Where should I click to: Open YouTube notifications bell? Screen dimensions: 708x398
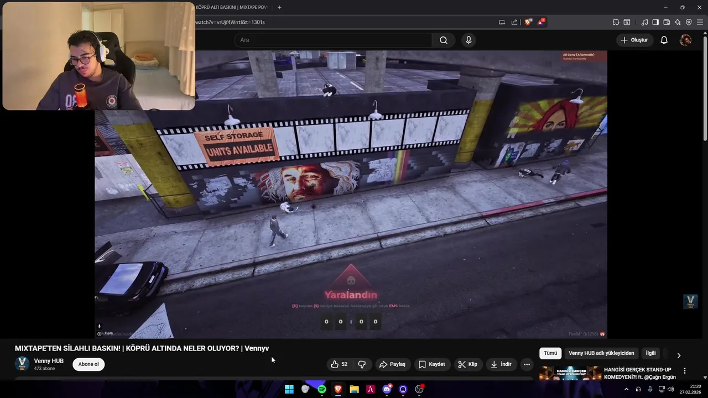[664, 40]
